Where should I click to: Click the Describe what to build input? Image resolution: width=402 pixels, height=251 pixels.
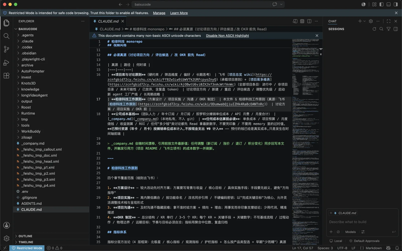(x=362, y=222)
